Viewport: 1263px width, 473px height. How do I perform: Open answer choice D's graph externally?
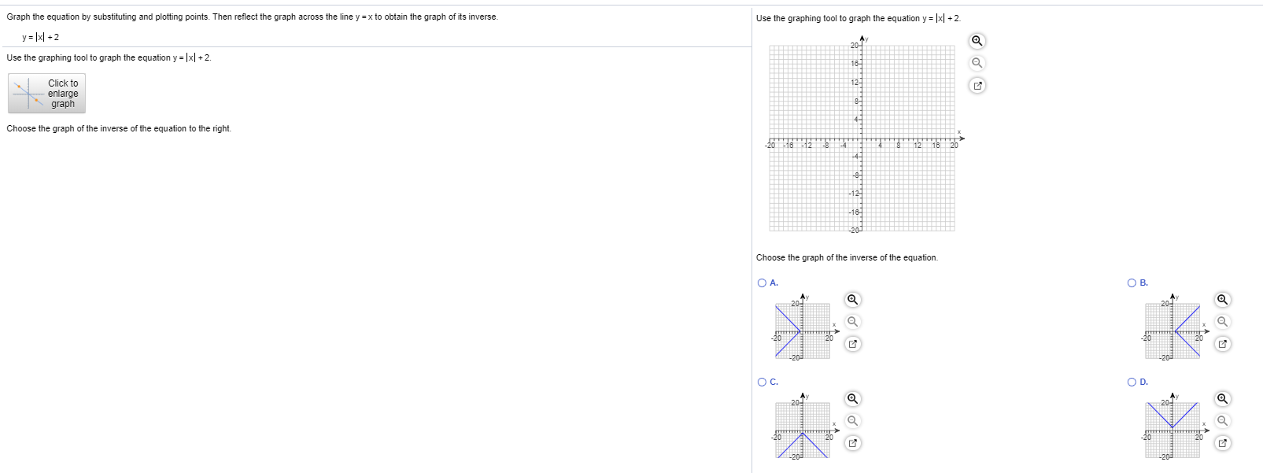[x=1221, y=443]
